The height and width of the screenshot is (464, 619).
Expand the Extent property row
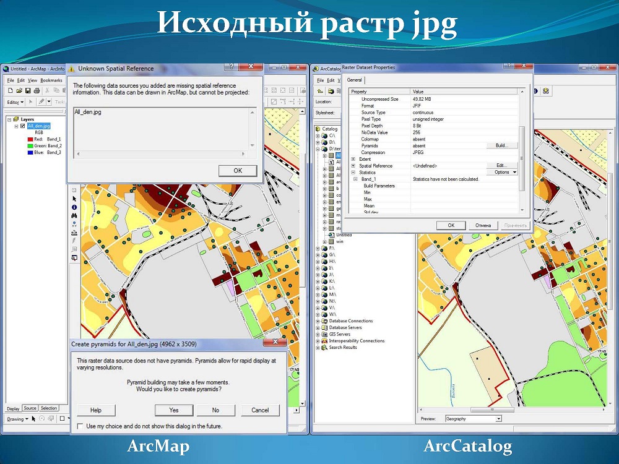(x=353, y=159)
